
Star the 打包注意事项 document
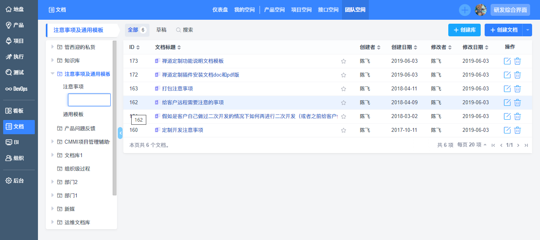tap(344, 89)
